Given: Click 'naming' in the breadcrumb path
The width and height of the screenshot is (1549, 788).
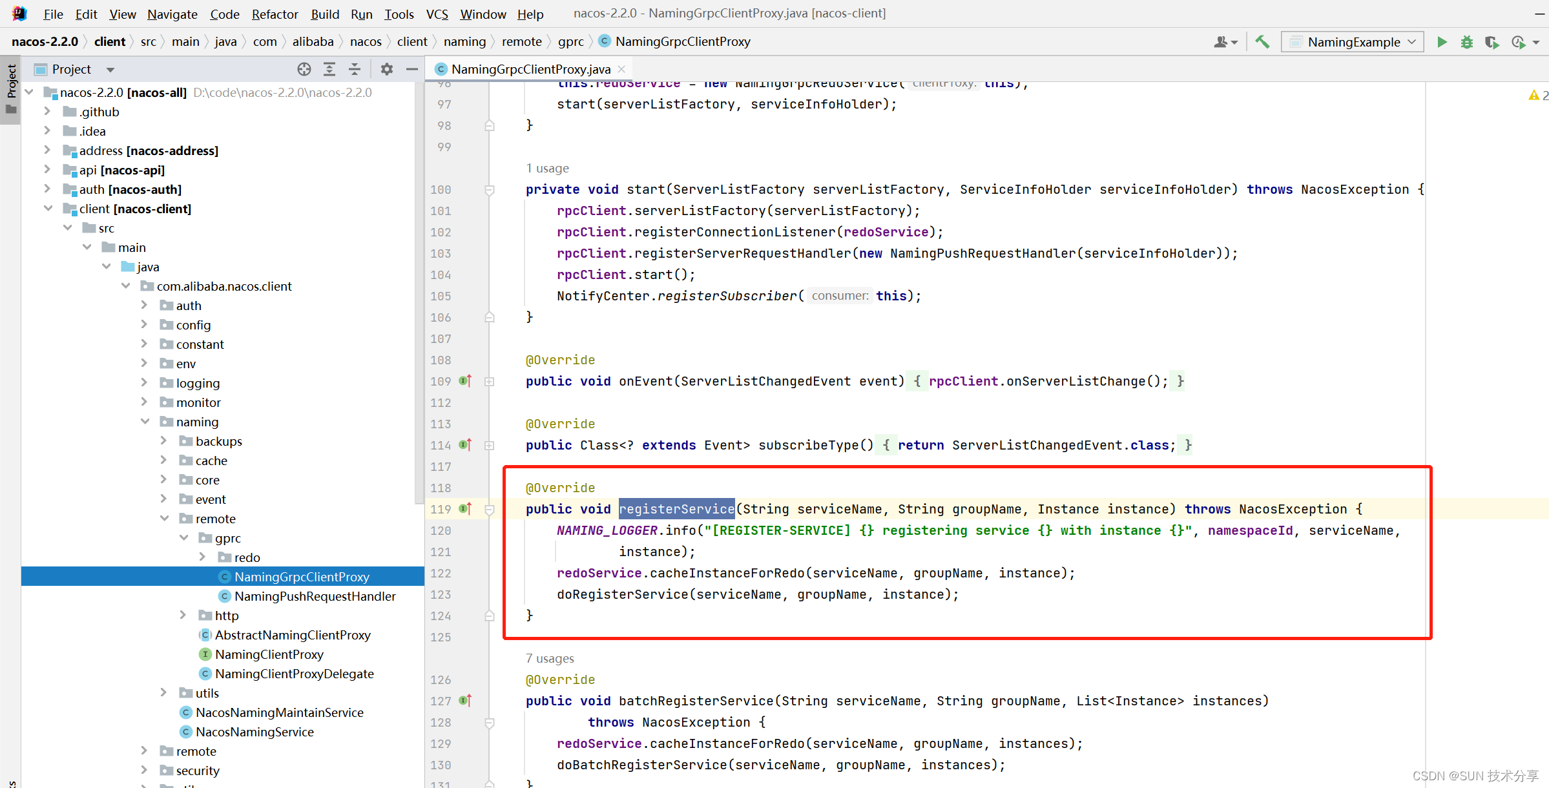Looking at the screenshot, I should click(464, 42).
